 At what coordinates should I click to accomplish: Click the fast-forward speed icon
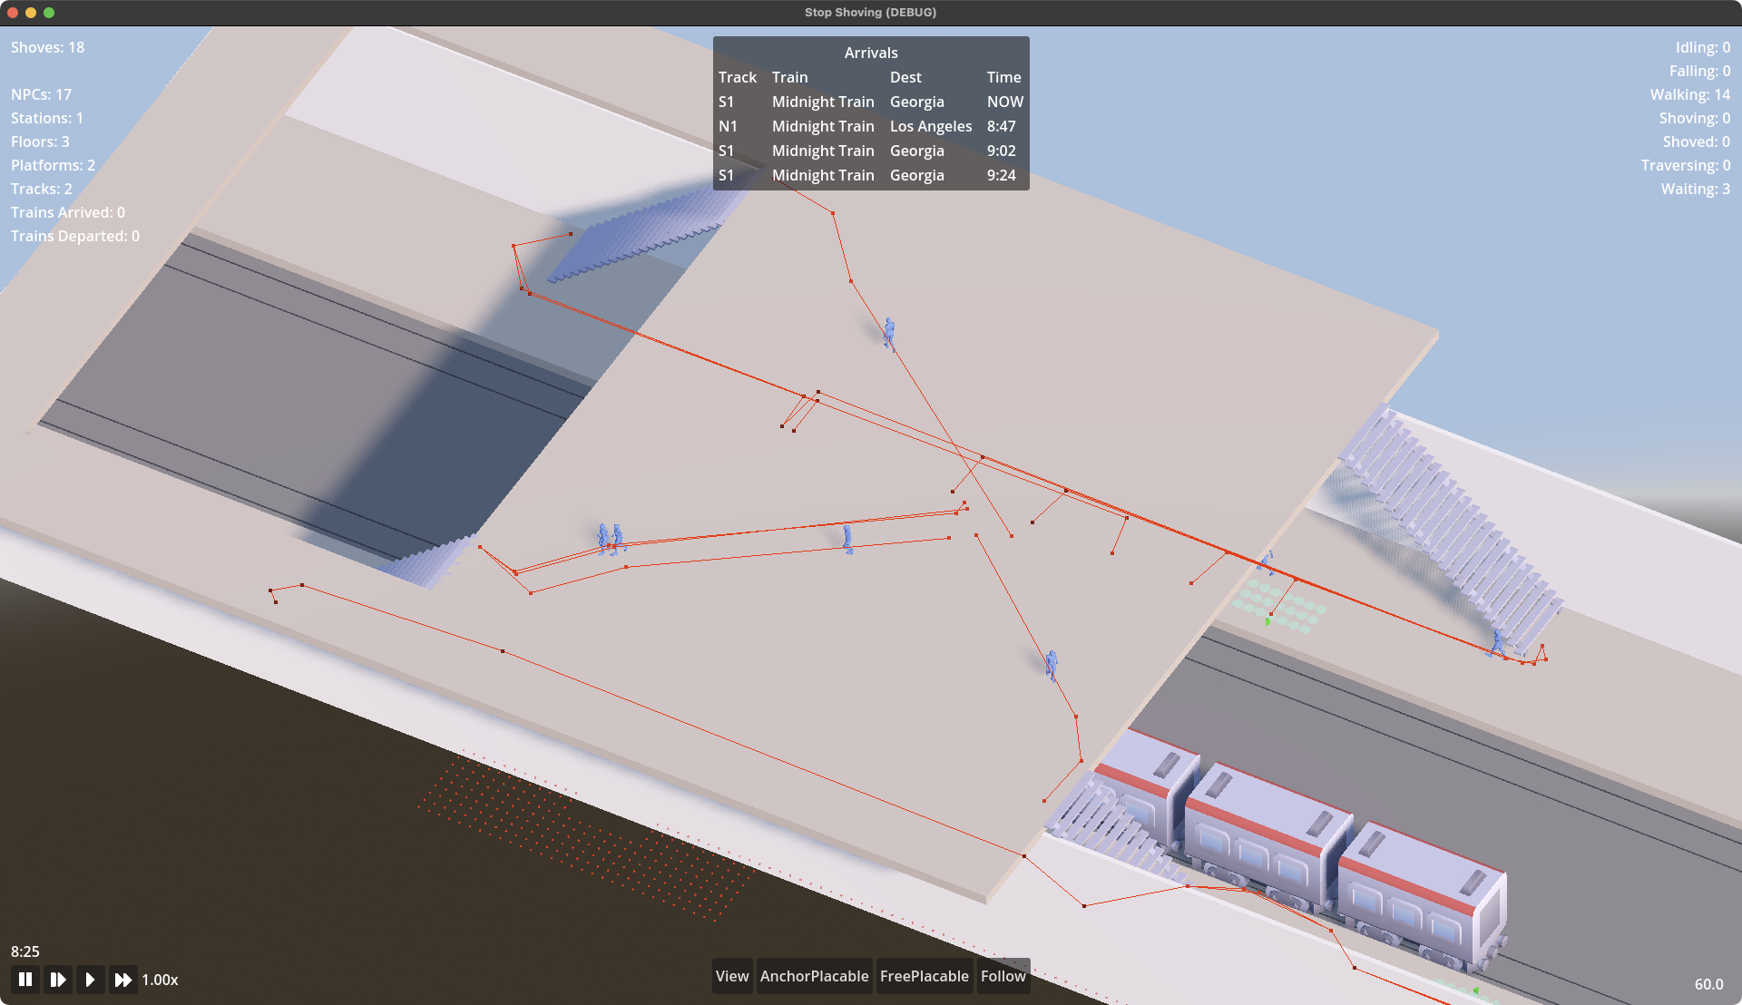122,980
